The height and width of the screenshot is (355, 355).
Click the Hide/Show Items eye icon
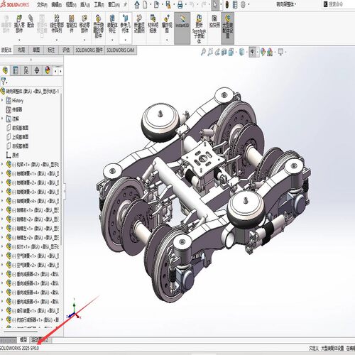pyautogui.click(x=253, y=52)
